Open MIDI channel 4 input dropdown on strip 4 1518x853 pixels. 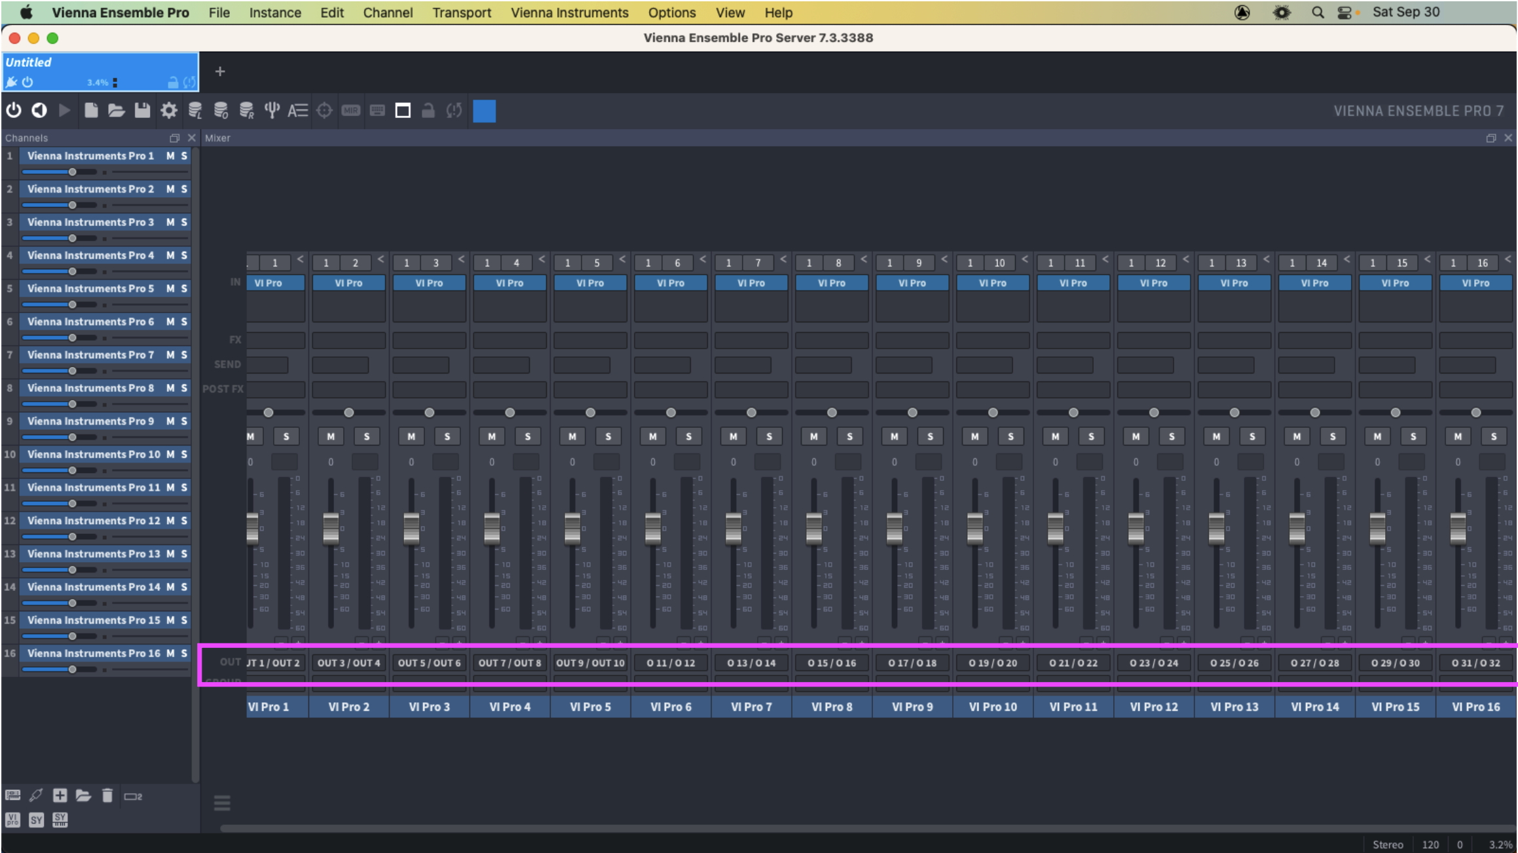[517, 263]
